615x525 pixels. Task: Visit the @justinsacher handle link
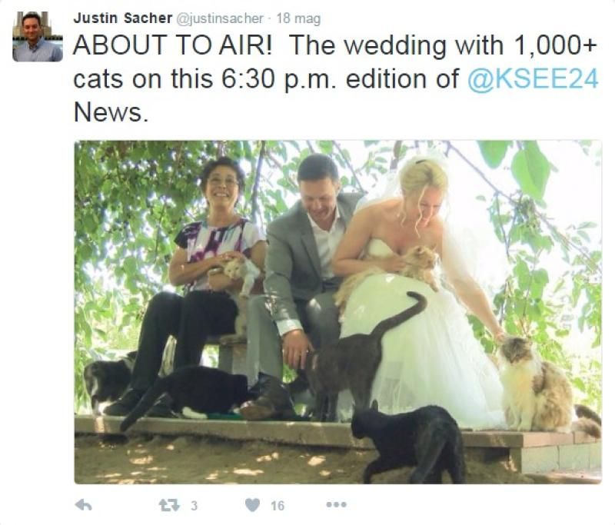click(221, 18)
